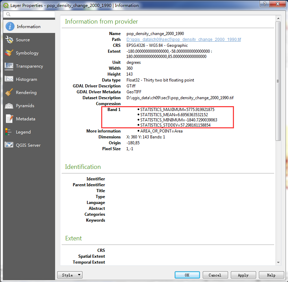The height and width of the screenshot is (282, 288).
Task: Click the Pixel Size value 1,-1
Action: [130, 149]
